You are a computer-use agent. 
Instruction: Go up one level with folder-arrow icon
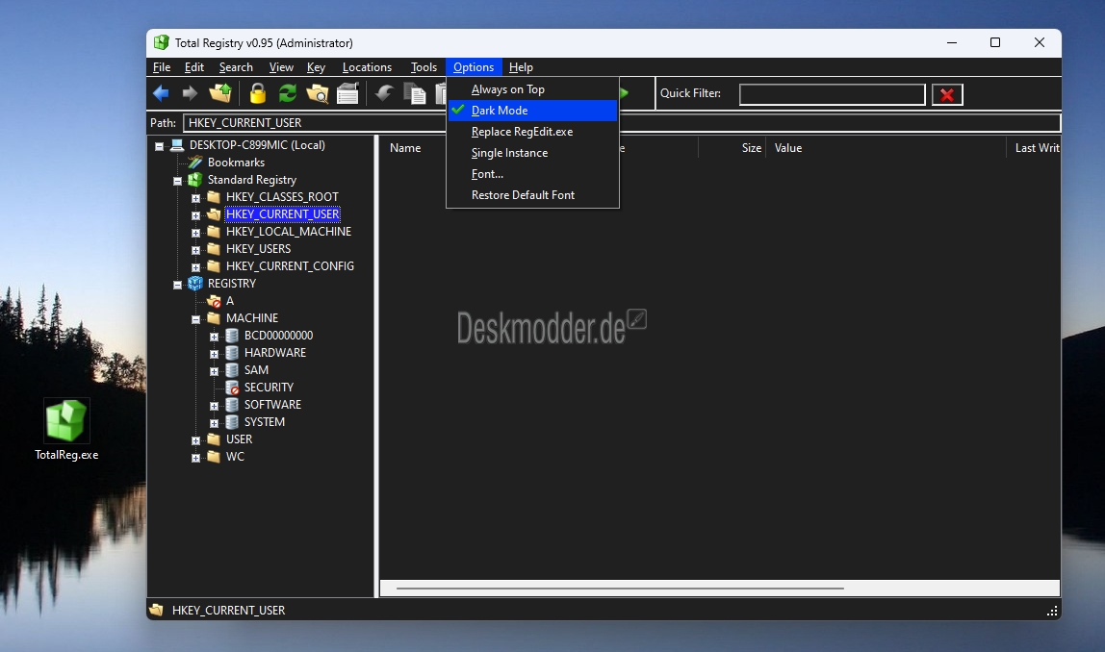219,93
